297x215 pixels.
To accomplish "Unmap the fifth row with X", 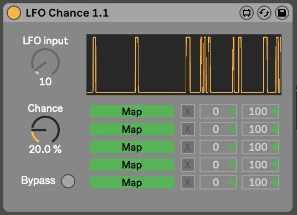I will pos(187,182).
